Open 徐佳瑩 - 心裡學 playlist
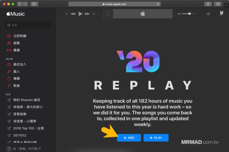 pos(22,121)
